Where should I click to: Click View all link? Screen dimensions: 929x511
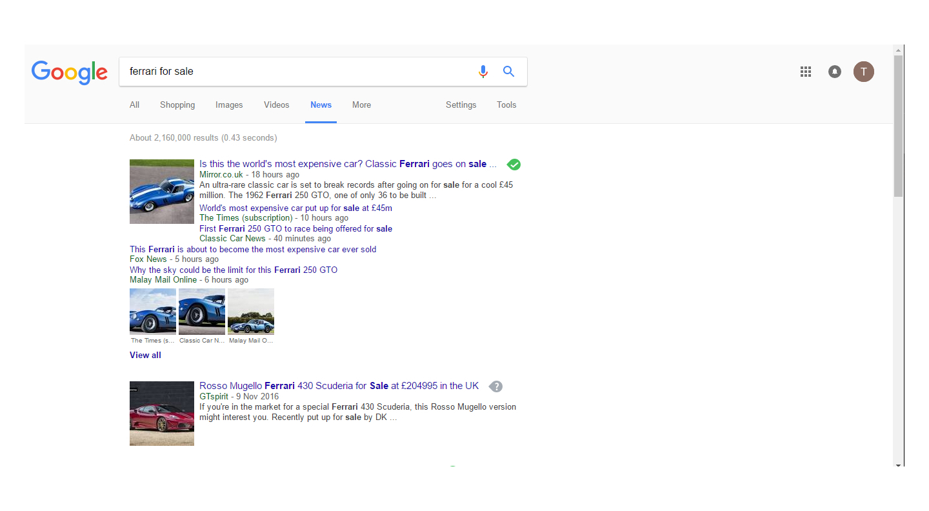click(145, 355)
